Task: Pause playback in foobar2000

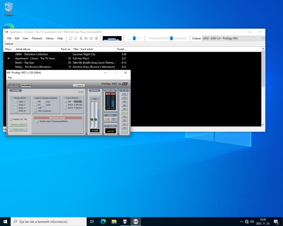Action: [x=81, y=38]
